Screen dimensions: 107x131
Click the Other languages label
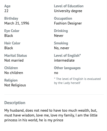click(x=67, y=68)
